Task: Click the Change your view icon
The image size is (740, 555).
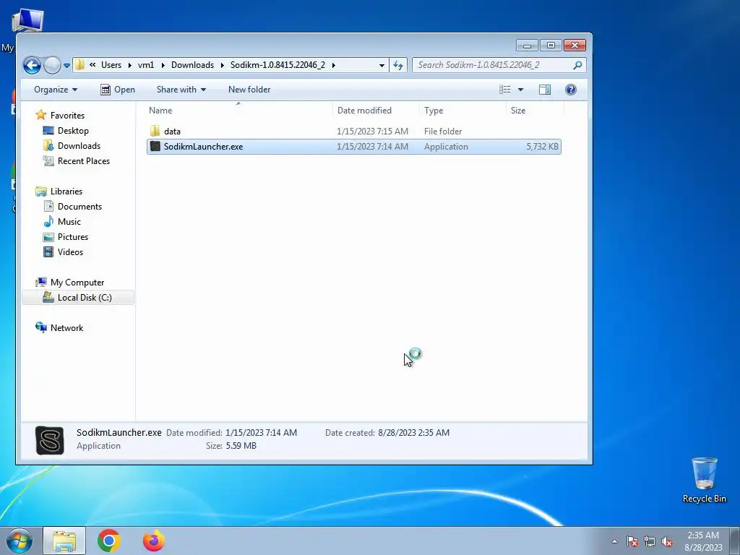Action: [505, 89]
